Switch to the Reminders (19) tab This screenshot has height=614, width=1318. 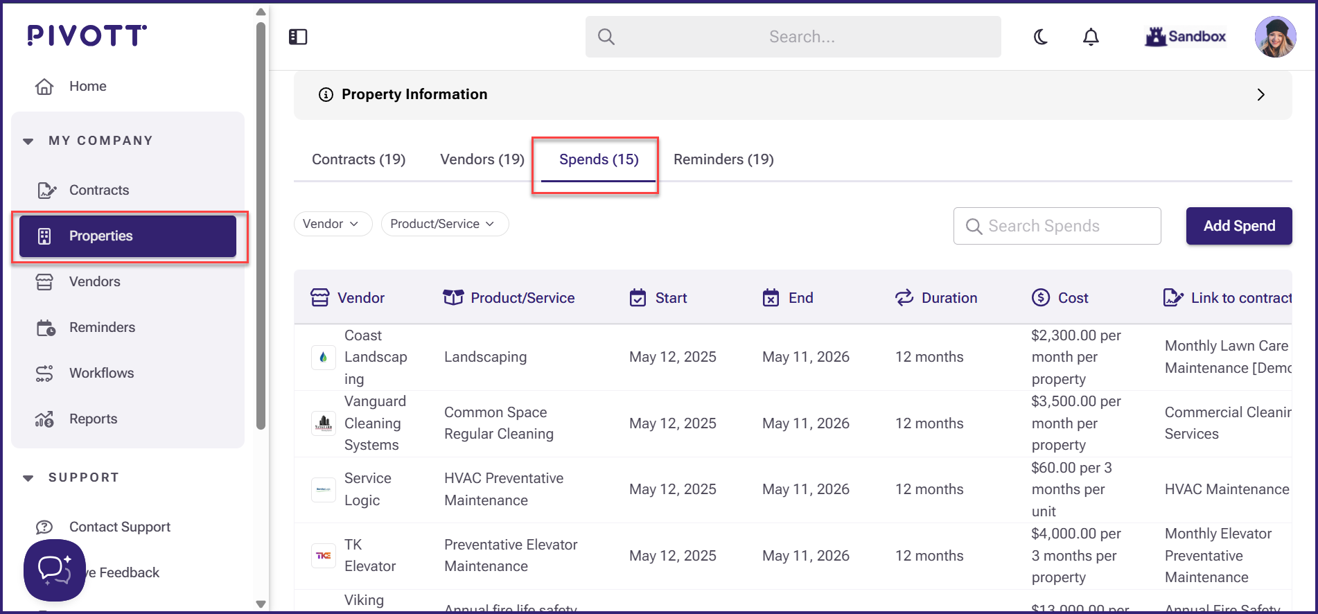pyautogui.click(x=723, y=159)
